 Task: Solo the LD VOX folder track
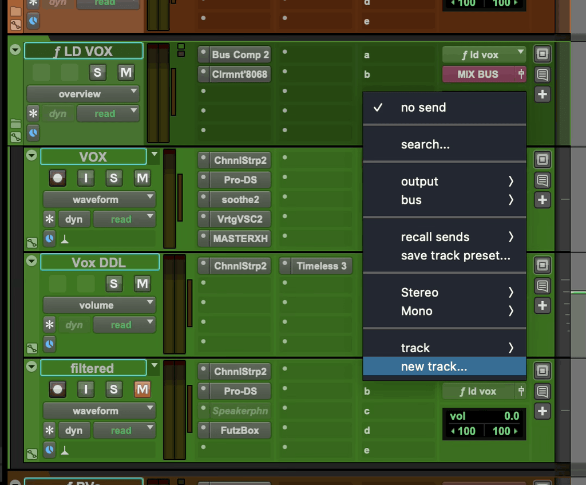(97, 73)
